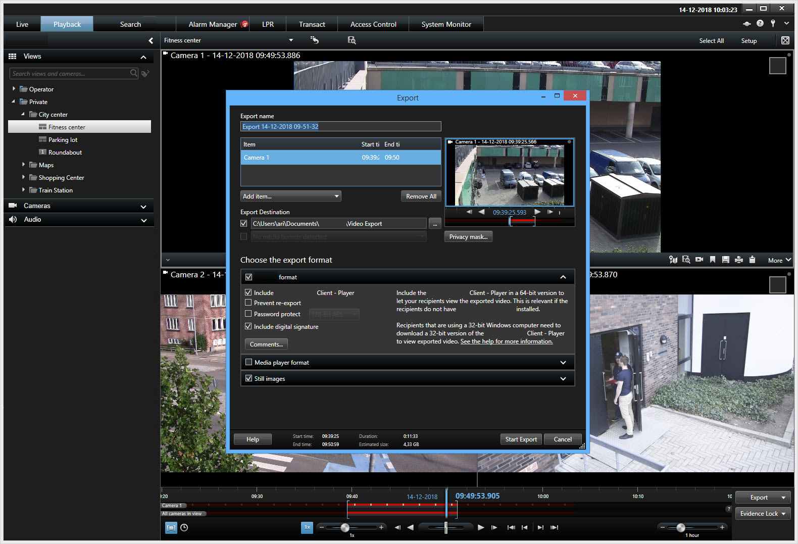Open the Help question mark icon
The width and height of the screenshot is (798, 544).
tap(760, 24)
